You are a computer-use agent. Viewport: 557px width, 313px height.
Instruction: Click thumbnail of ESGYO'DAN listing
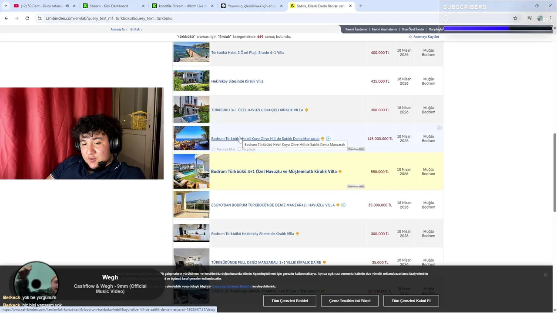point(191,204)
